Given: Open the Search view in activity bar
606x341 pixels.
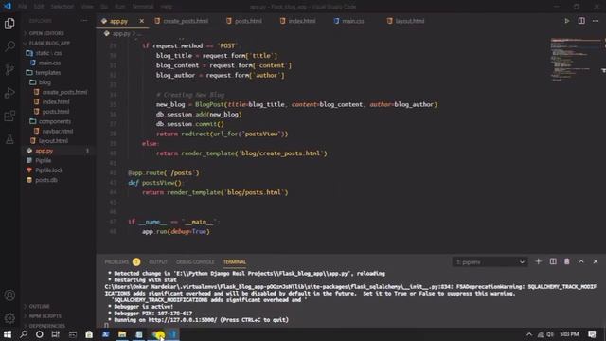Looking at the screenshot, I should pos(9,46).
